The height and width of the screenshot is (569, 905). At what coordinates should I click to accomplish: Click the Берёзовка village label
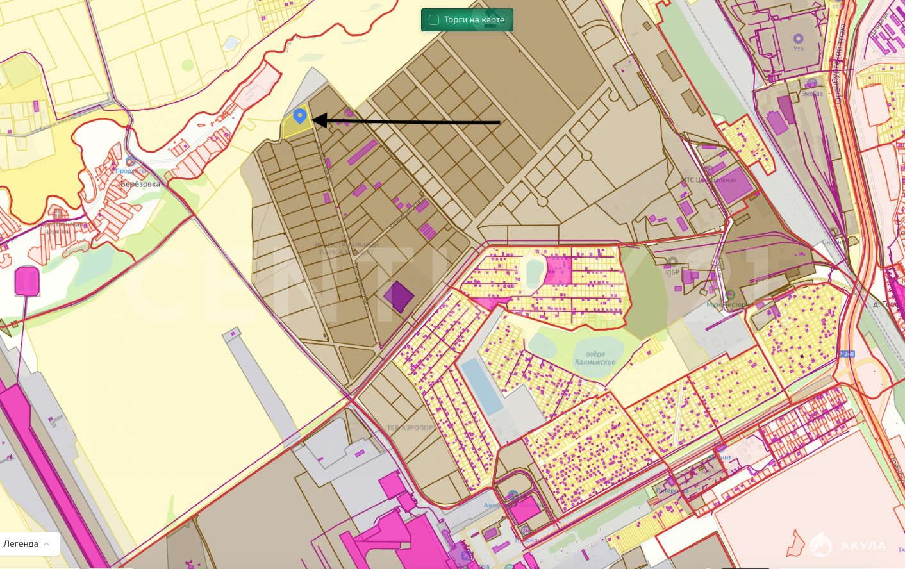[x=140, y=184]
